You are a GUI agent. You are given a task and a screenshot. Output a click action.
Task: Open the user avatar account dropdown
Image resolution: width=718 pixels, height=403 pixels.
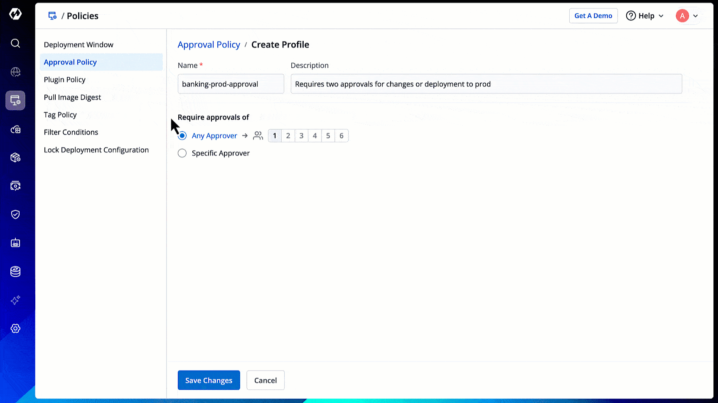687,16
